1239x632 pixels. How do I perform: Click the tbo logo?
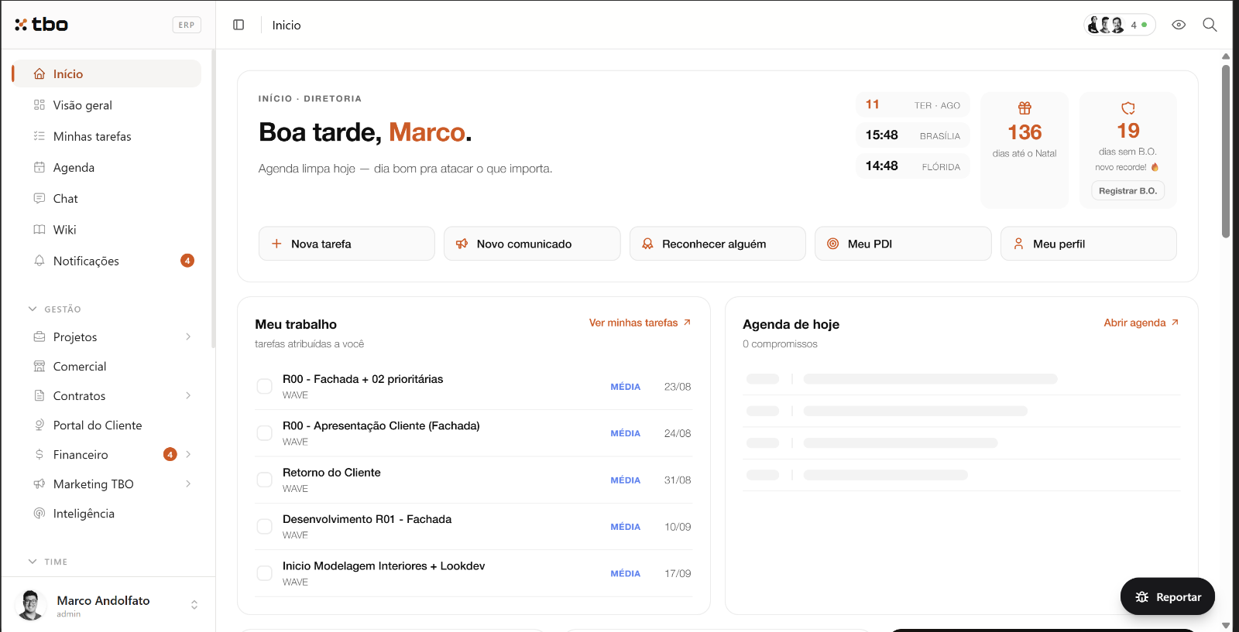click(x=42, y=25)
